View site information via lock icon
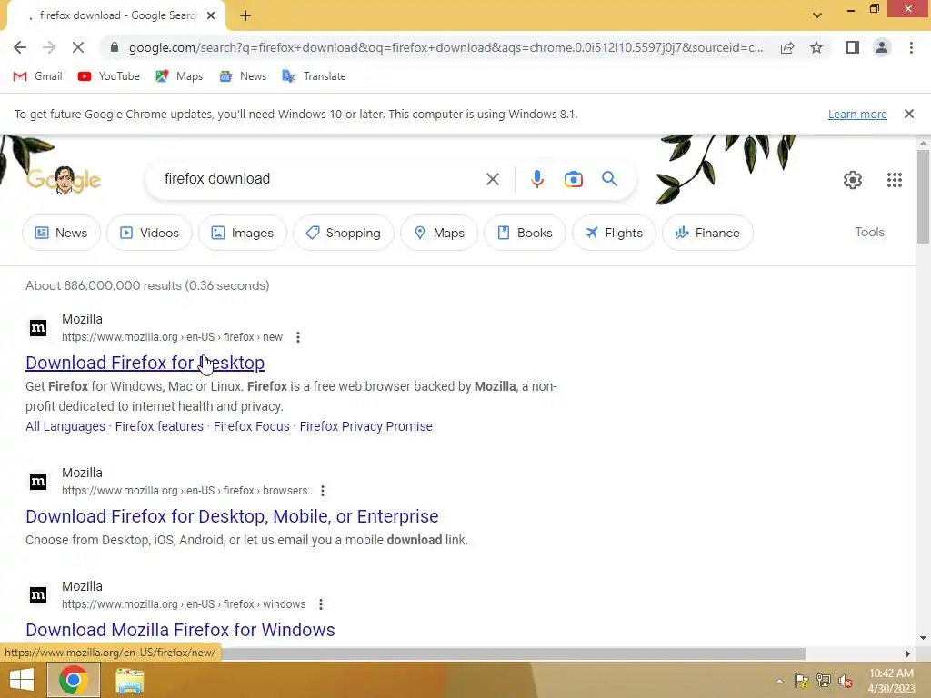The height and width of the screenshot is (698, 931). tap(115, 47)
